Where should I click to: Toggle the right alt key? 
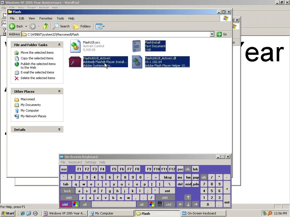142,204
